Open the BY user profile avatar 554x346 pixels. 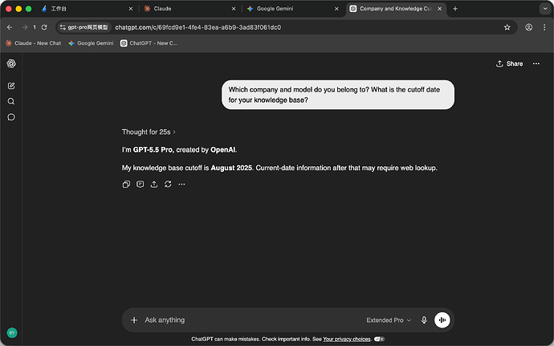pos(12,332)
